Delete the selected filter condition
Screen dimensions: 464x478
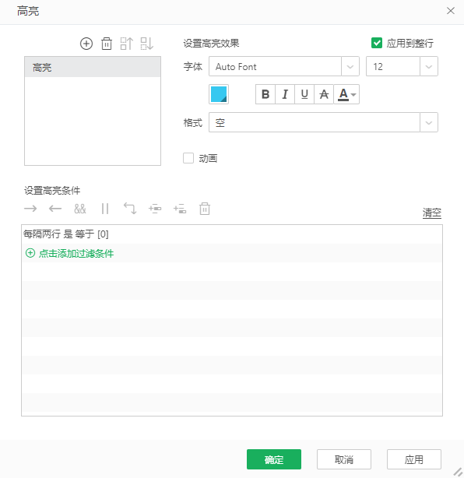205,209
